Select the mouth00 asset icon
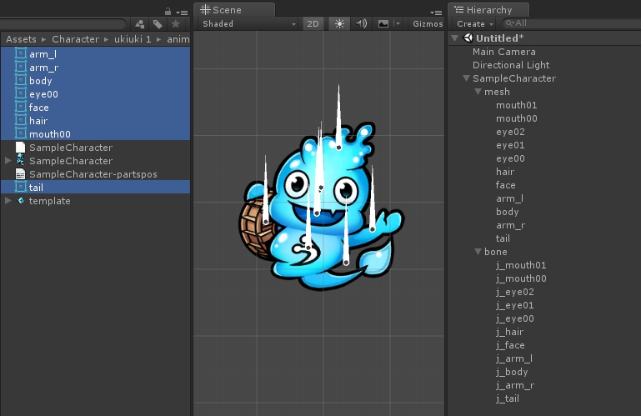641x416 pixels. point(21,133)
